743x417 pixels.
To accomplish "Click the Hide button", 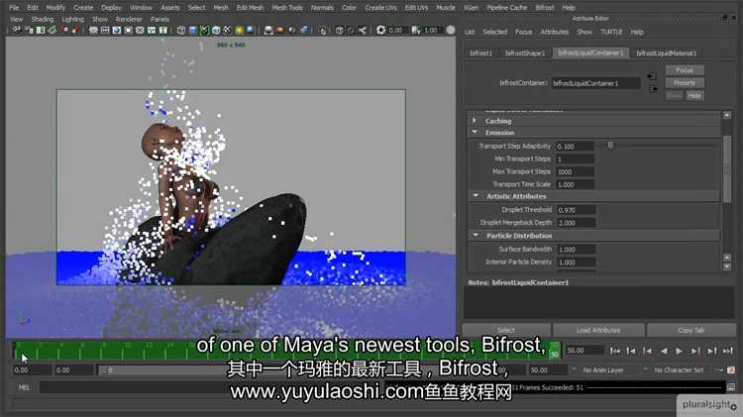I will 694,96.
